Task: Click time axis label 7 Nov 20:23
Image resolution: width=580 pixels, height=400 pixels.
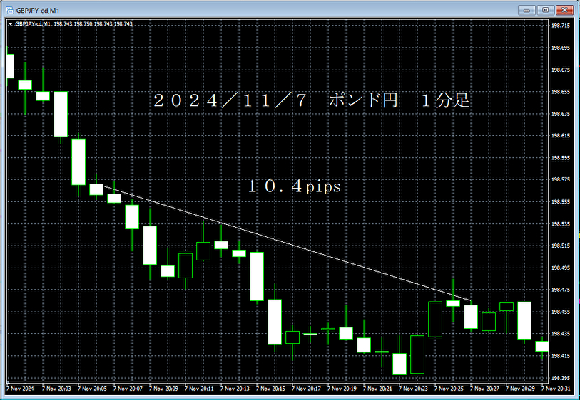Action: (413, 389)
